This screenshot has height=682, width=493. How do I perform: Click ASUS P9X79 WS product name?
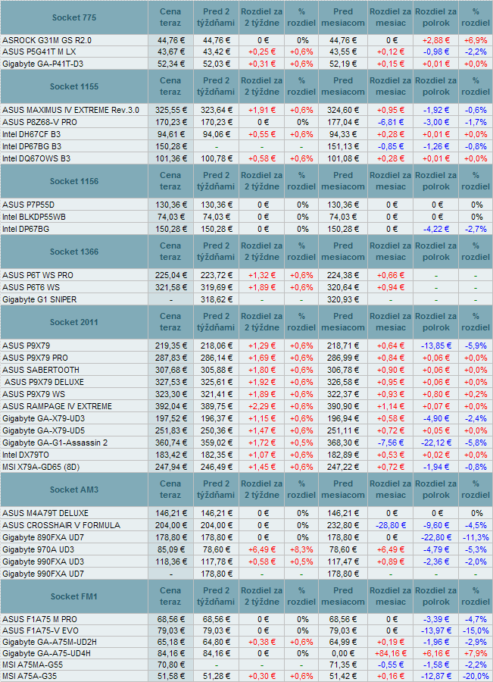click(34, 395)
